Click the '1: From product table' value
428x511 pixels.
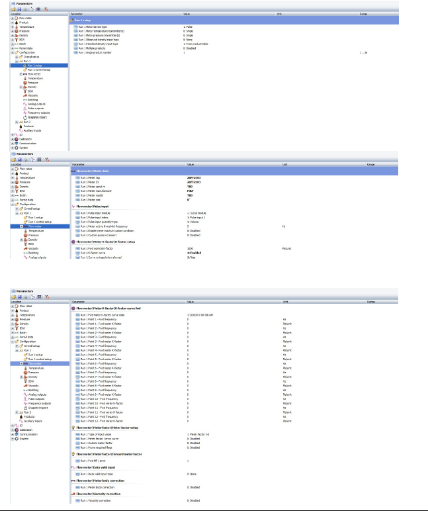(x=195, y=44)
